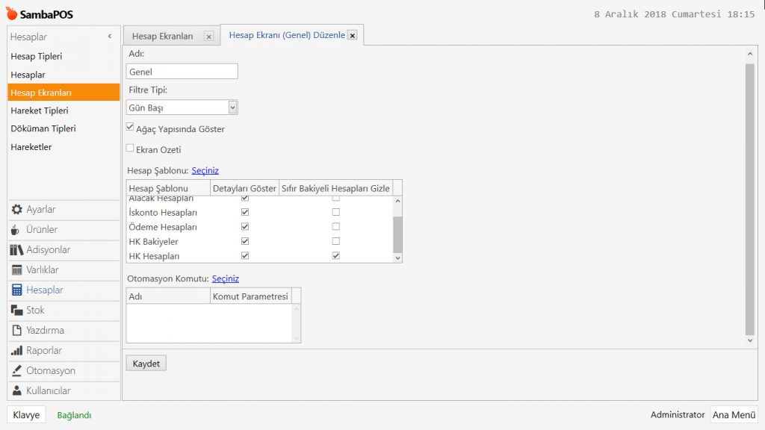Image resolution: width=765 pixels, height=430 pixels.
Task: Click the Raporlar bar chart icon
Action: [x=16, y=351]
